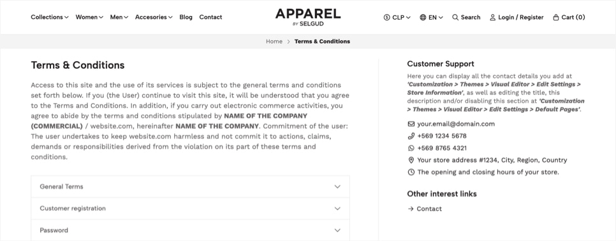Click the globe language icon
The image size is (616, 241).
coord(423,17)
